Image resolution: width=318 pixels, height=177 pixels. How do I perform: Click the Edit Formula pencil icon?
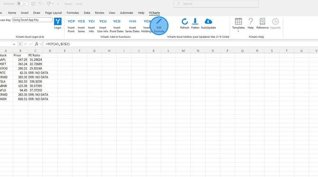pyautogui.click(x=159, y=21)
